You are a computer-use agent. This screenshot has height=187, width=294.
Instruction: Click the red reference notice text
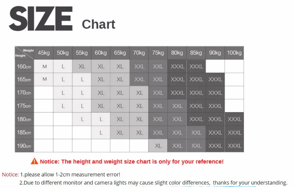coord(132,161)
